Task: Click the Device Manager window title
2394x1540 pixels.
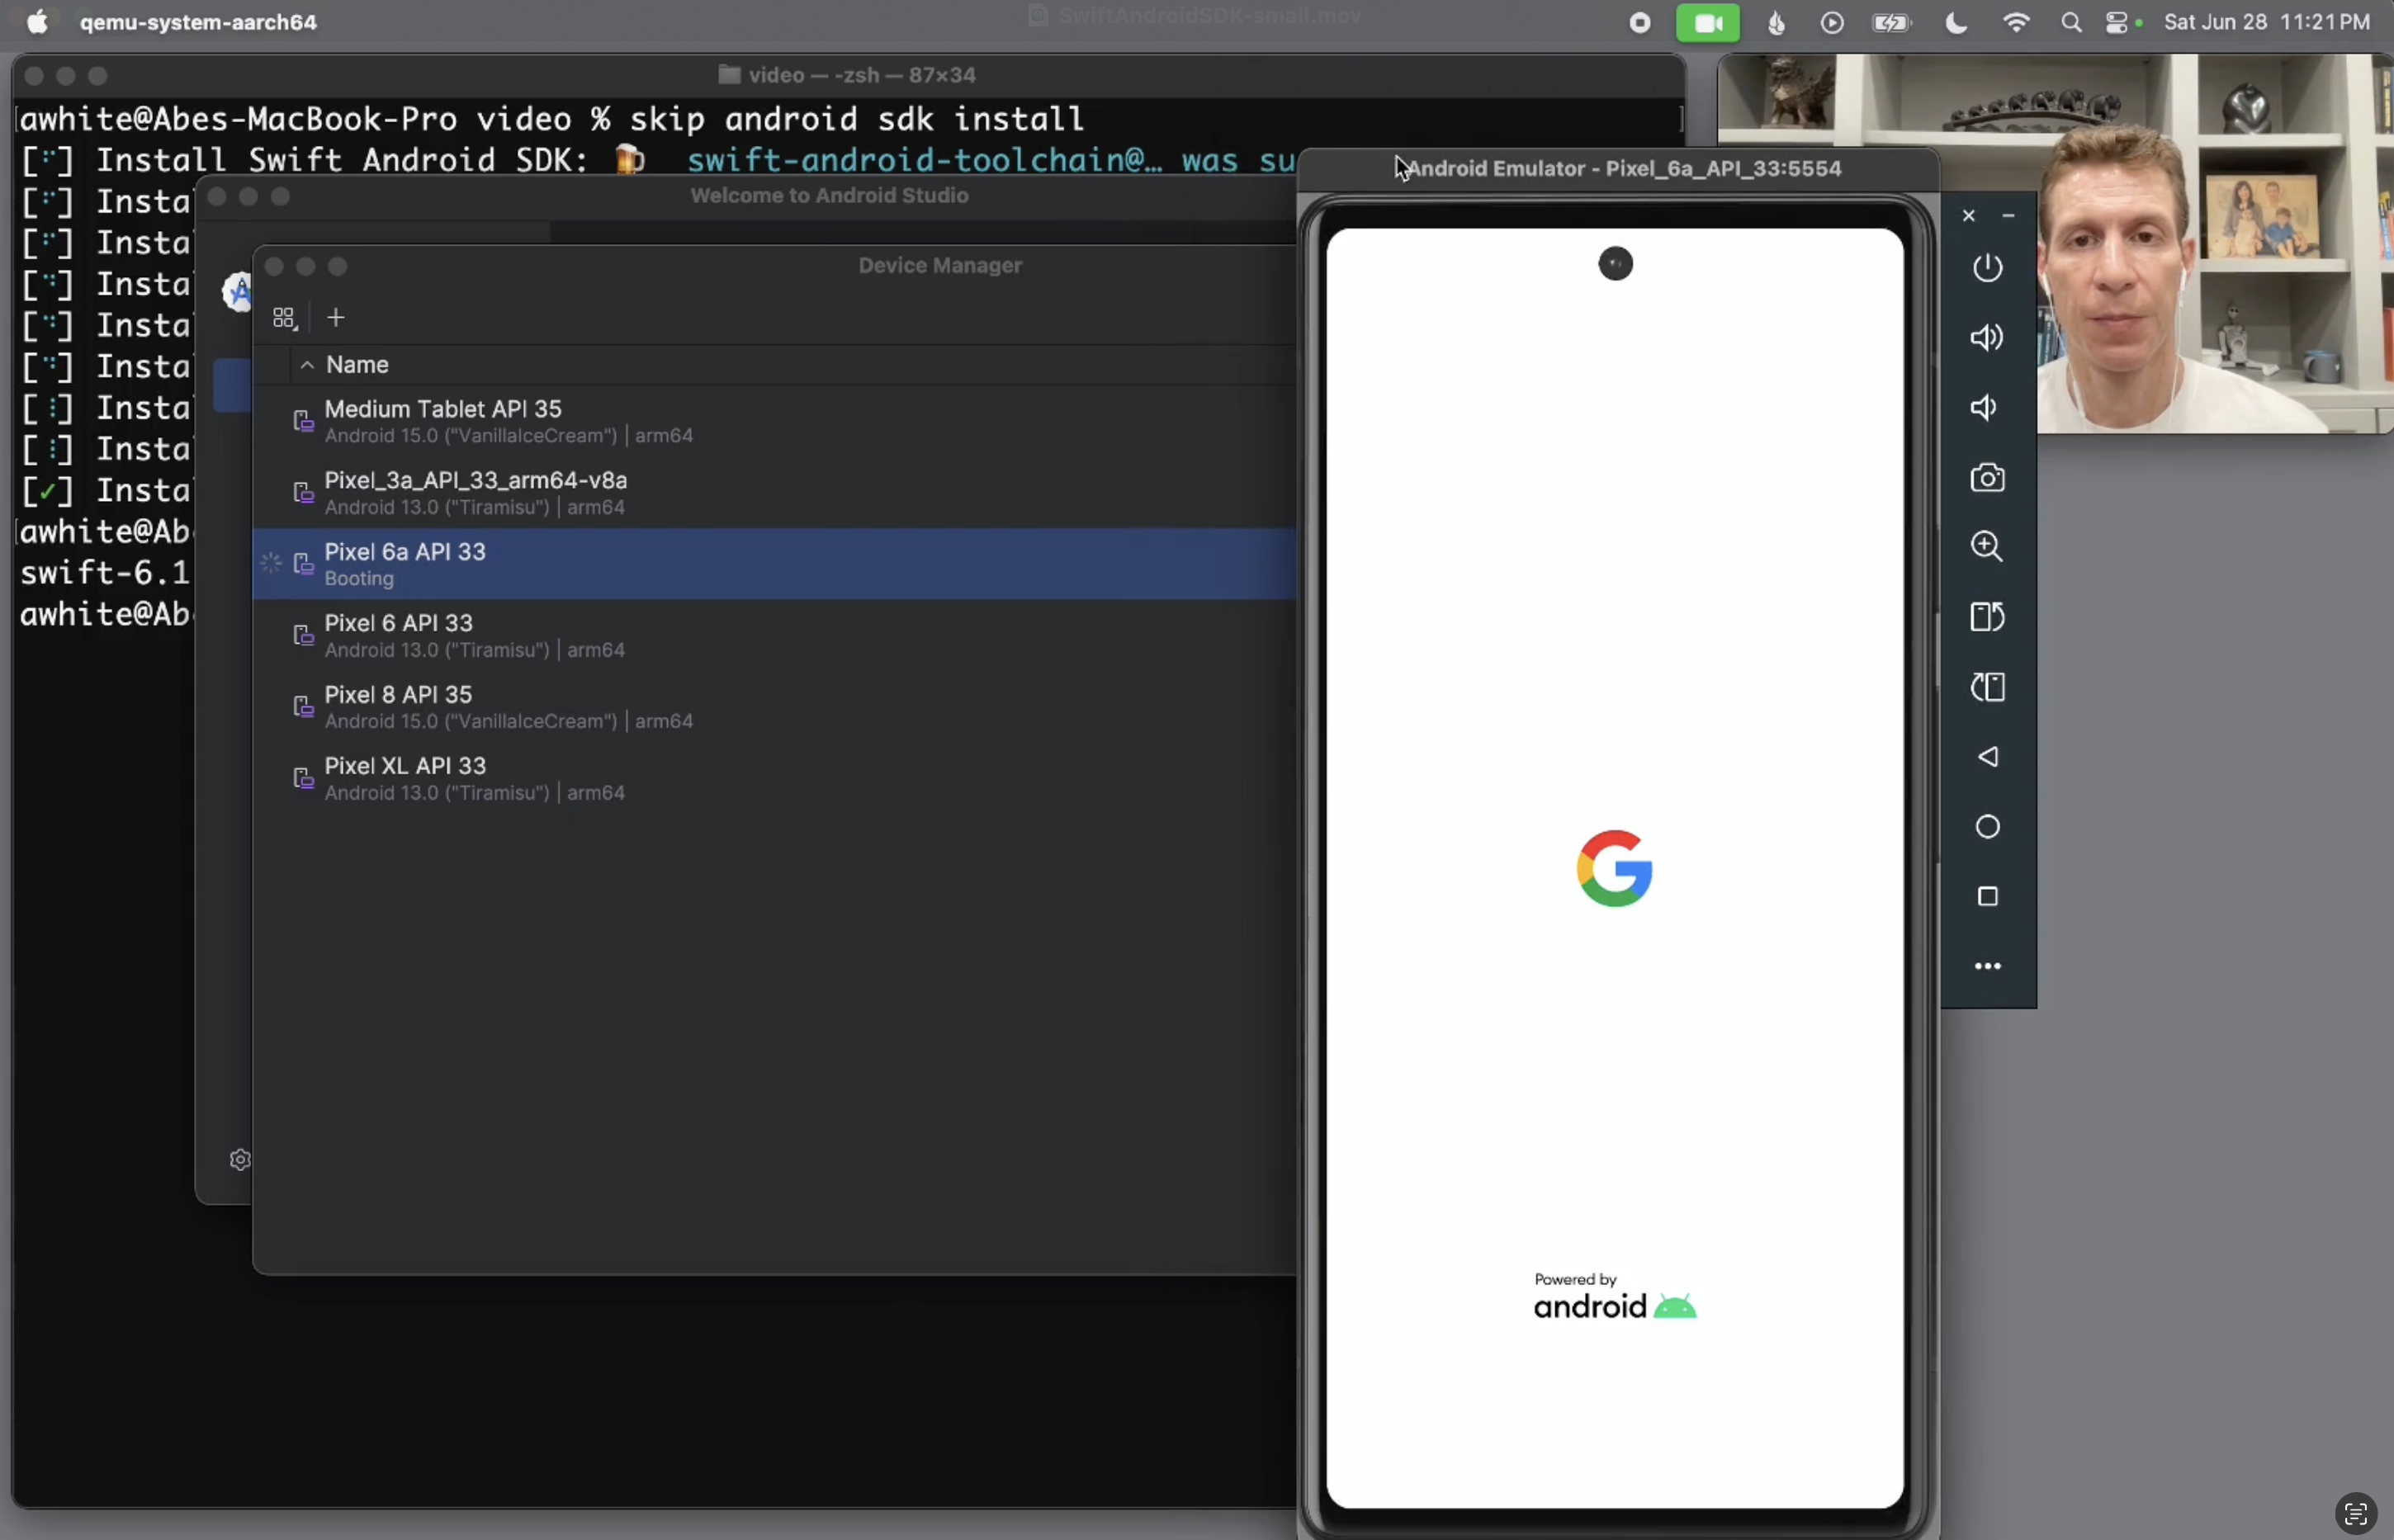Action: tap(940, 266)
